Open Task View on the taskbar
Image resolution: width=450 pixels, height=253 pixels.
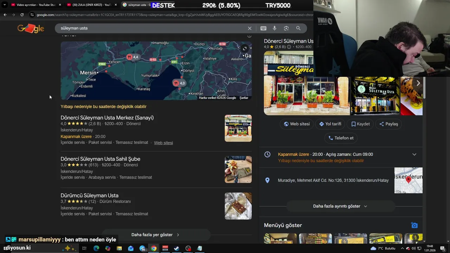(84, 248)
